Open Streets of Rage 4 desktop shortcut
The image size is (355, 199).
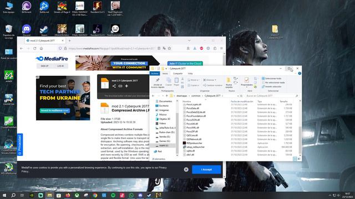62,7
